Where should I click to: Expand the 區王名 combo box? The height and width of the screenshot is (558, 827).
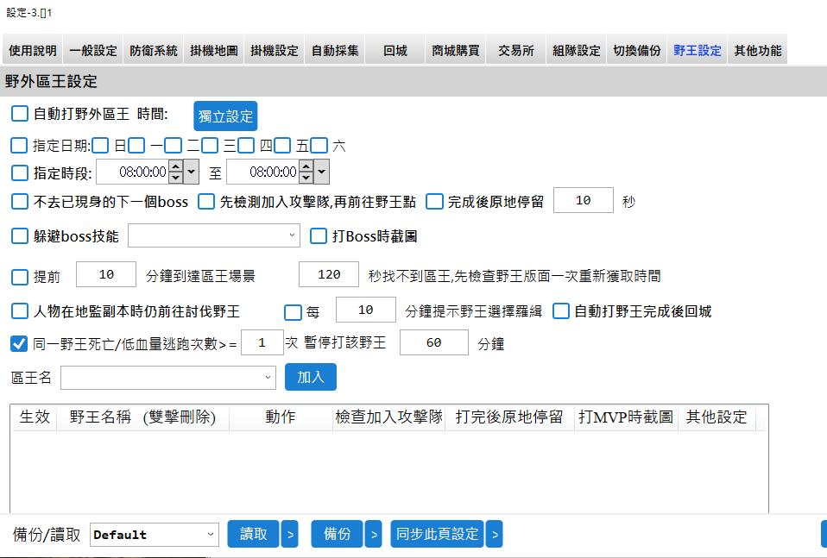pyautogui.click(x=268, y=377)
